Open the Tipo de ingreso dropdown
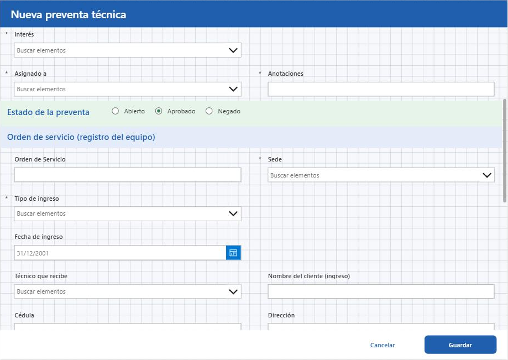This screenshot has height=360, width=508. 128,214
